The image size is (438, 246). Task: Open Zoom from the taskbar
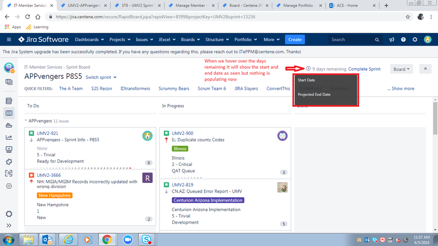128,239
